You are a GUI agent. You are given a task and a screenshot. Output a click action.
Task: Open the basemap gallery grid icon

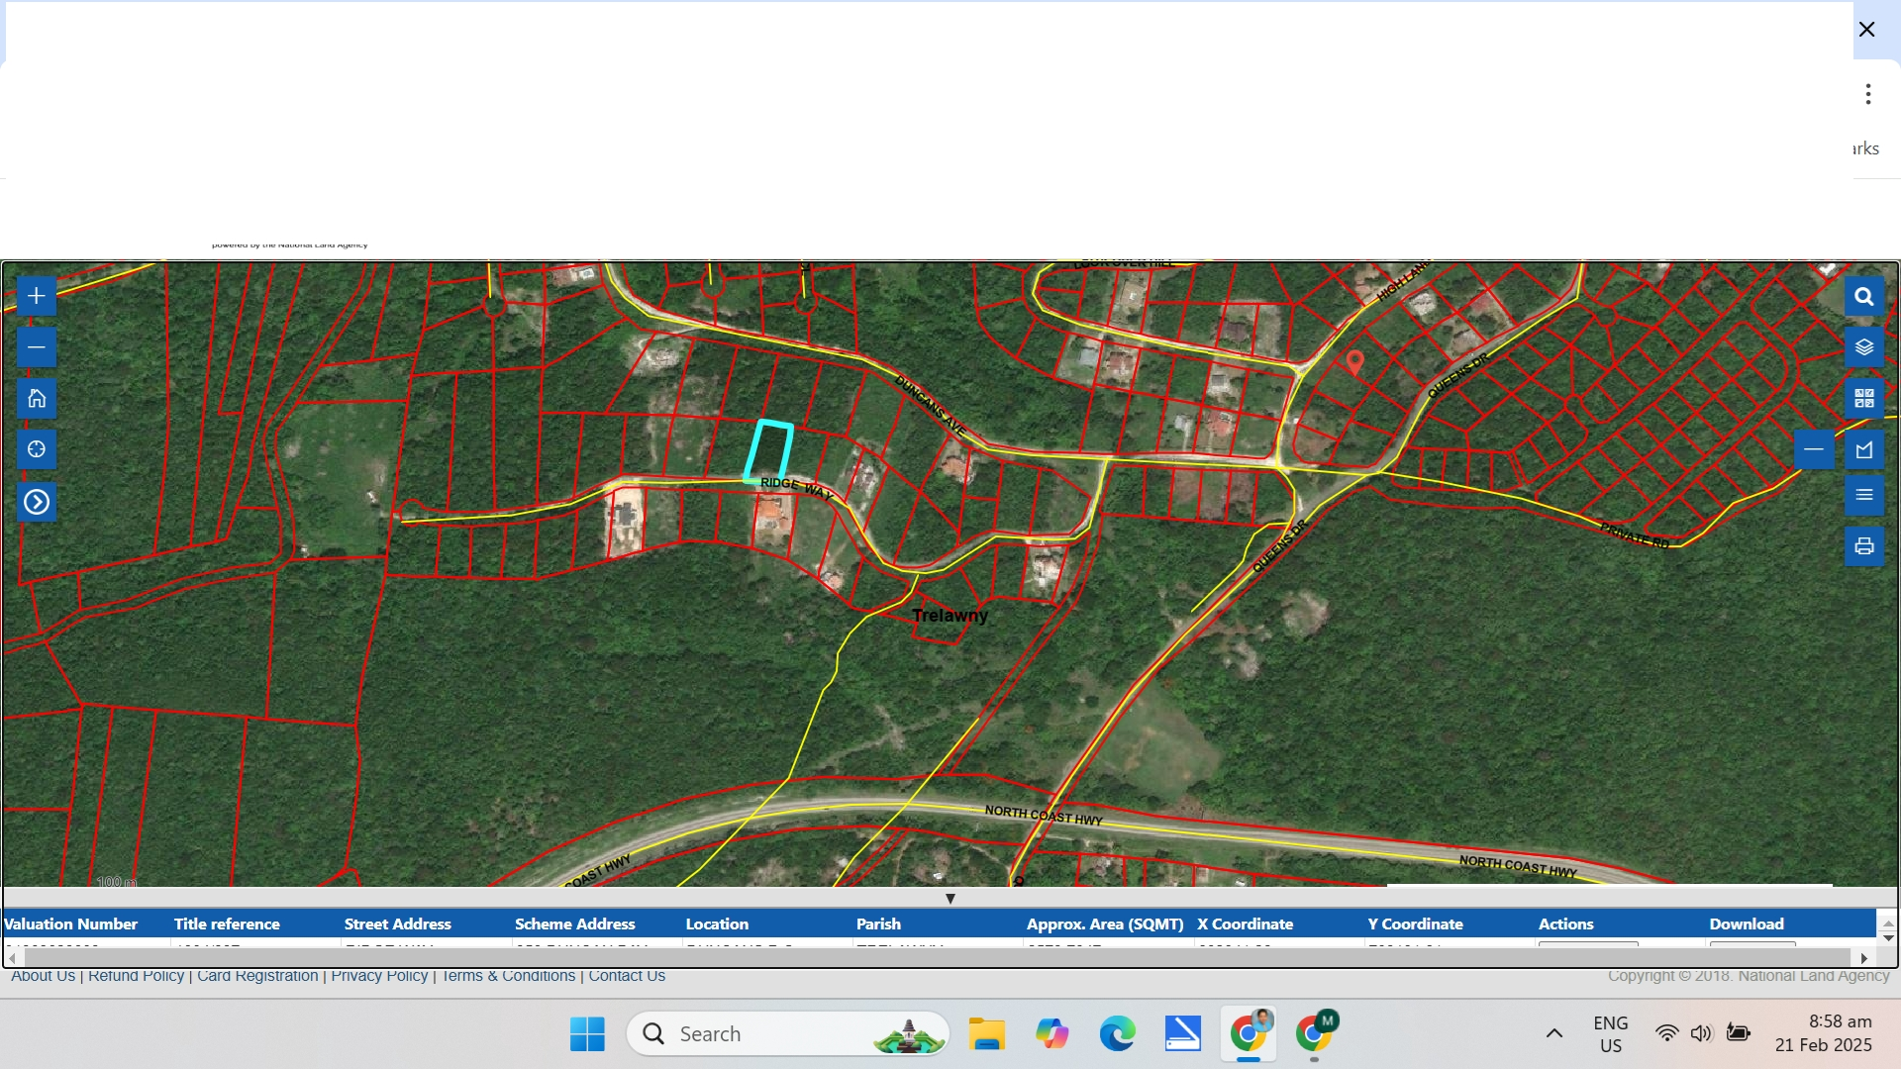pos(1864,398)
